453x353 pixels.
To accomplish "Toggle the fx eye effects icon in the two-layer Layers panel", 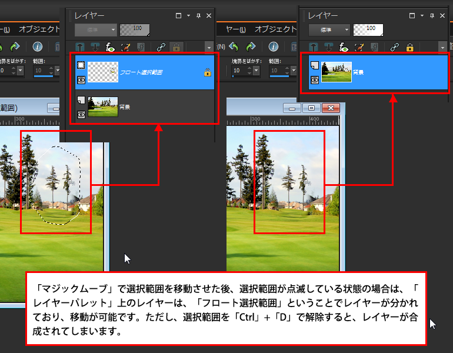I will click(110, 47).
